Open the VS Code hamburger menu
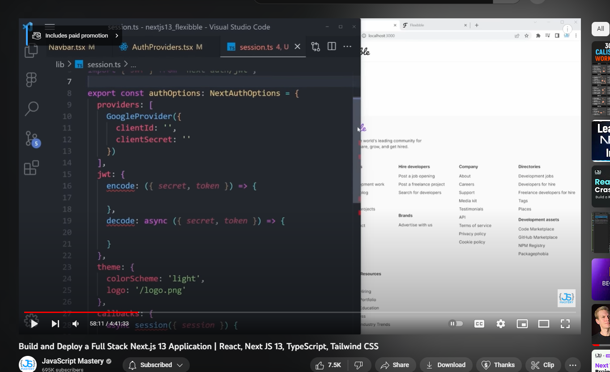 (x=50, y=27)
